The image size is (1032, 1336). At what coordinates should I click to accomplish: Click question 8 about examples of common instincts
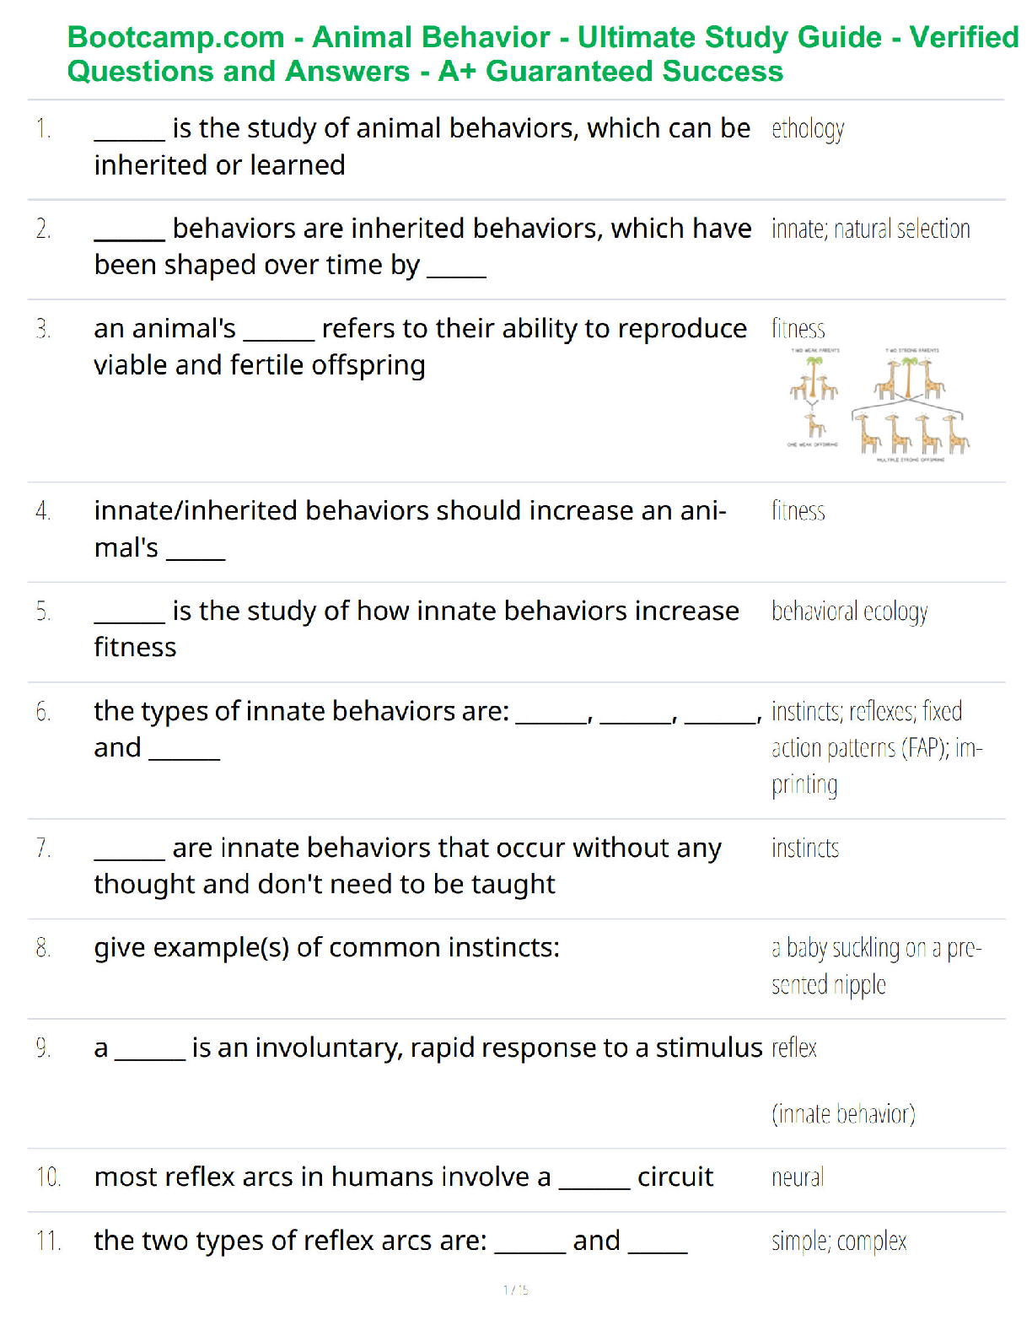326,947
